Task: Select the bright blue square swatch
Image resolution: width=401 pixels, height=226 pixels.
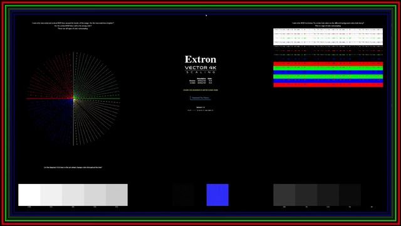Action: pos(217,195)
